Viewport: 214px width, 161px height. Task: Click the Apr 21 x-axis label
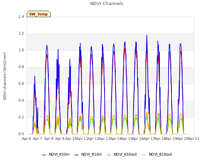tap(194, 139)
